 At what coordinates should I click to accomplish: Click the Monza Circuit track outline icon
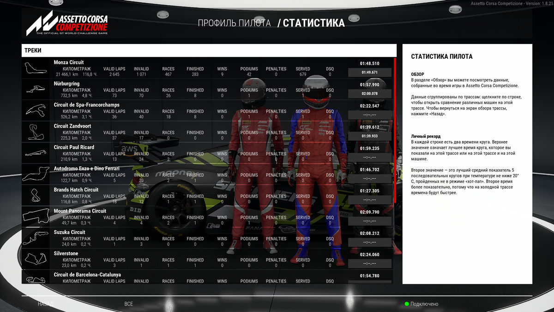36,68
